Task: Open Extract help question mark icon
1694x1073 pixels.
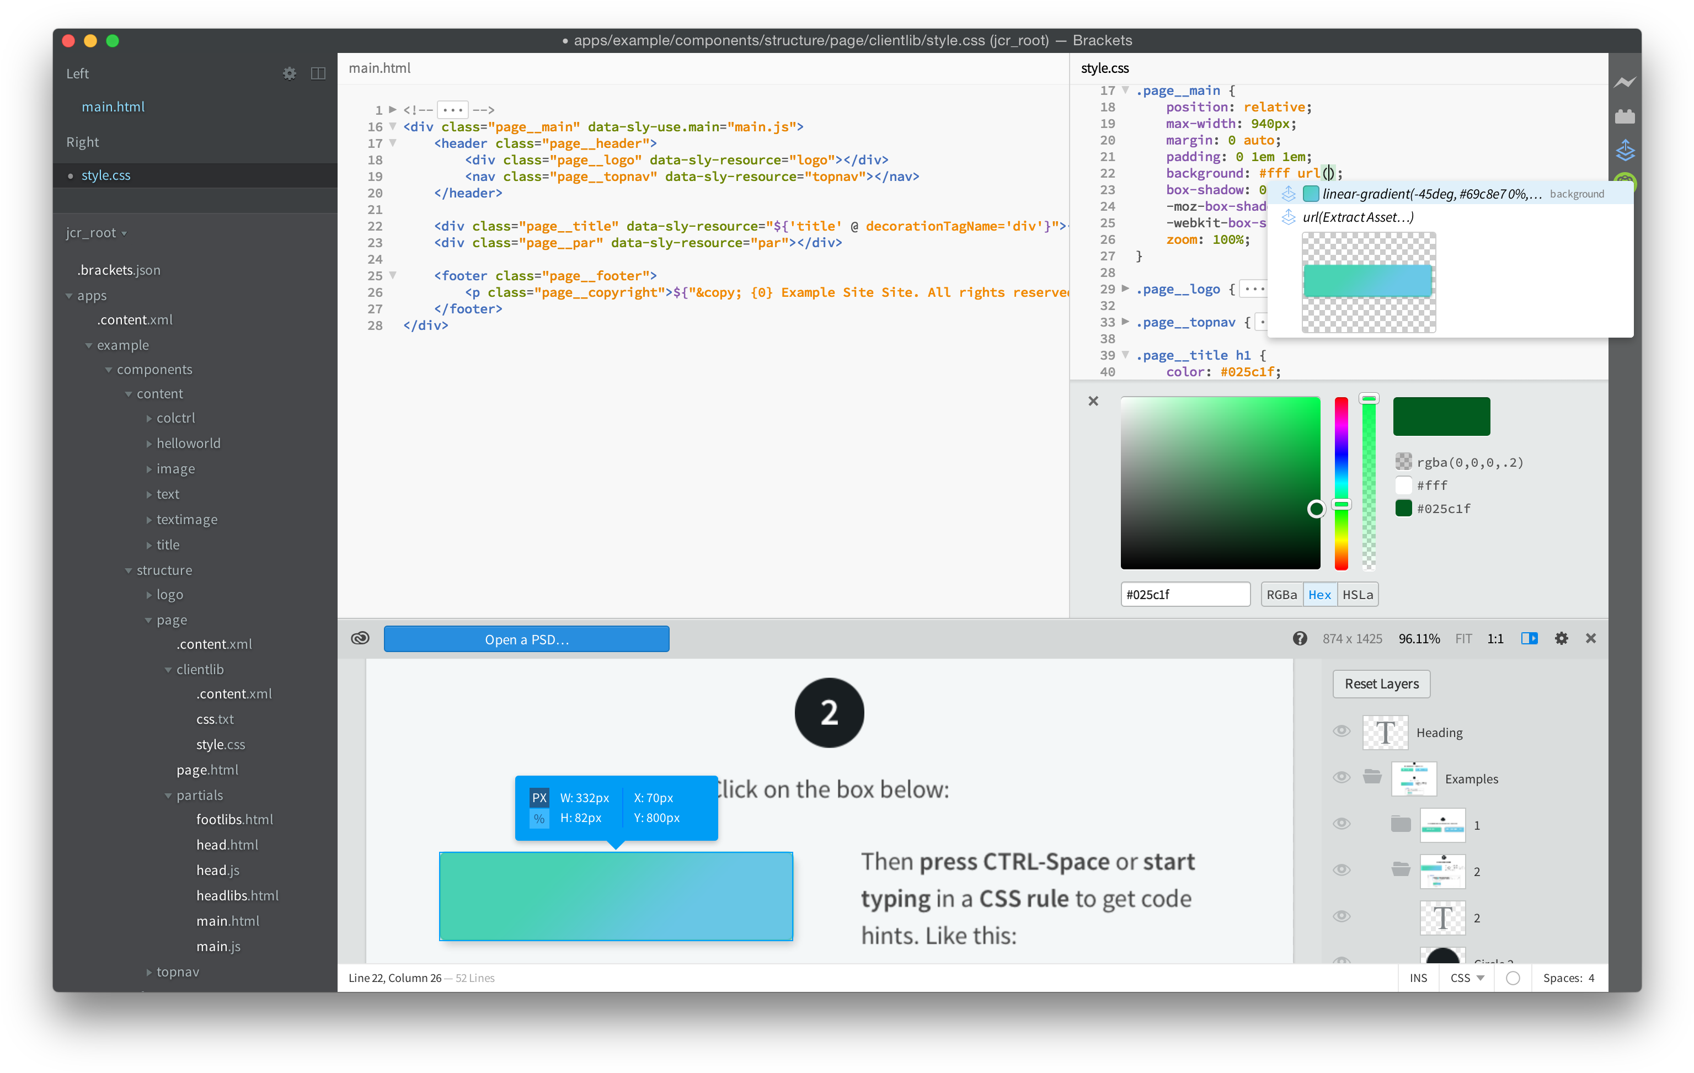Action: click(x=1300, y=638)
